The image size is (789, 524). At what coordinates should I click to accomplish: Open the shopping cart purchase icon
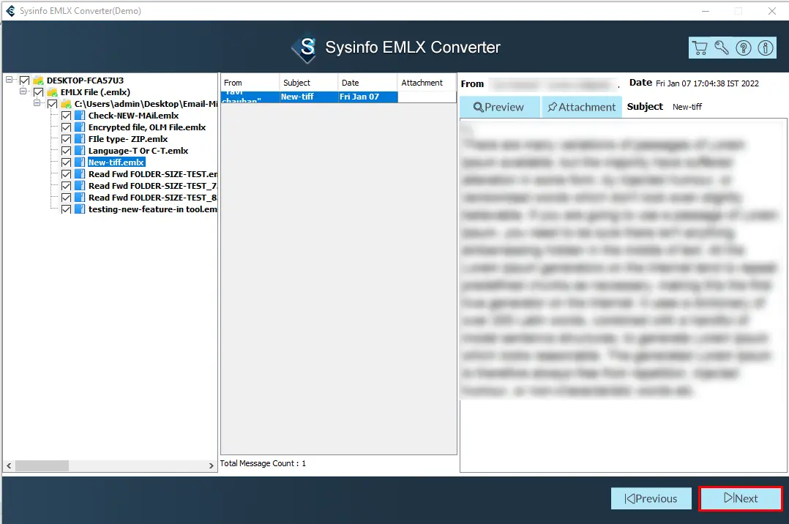(x=700, y=48)
